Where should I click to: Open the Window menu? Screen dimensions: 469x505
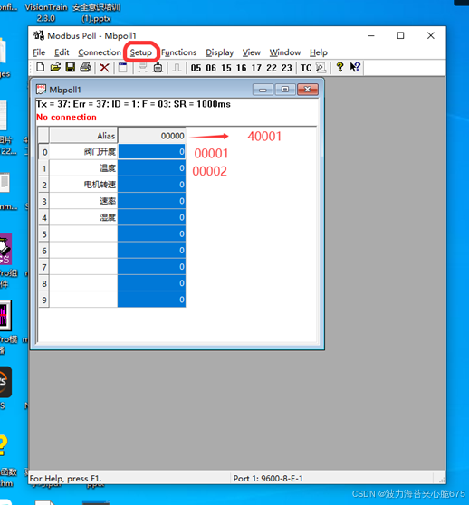coord(285,52)
